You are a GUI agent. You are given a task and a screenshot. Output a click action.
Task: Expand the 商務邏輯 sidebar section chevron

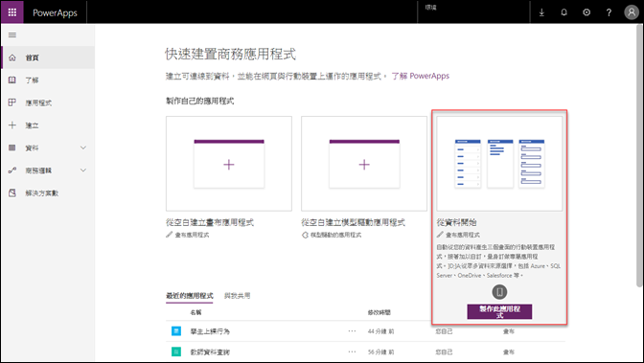pyautogui.click(x=83, y=170)
